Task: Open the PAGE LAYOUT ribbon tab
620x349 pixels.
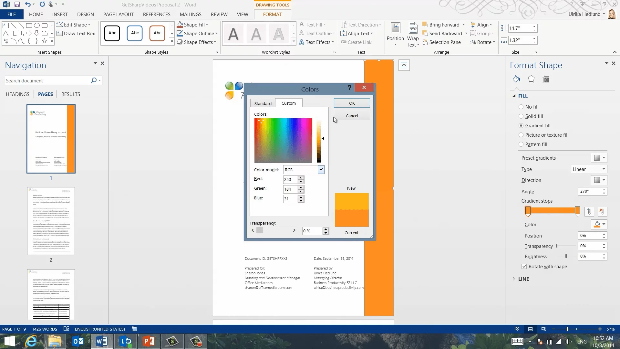Action: click(118, 14)
